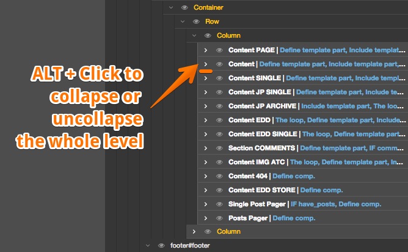Click Section COMMENTS action description text
408x252 pixels.
coord(352,148)
